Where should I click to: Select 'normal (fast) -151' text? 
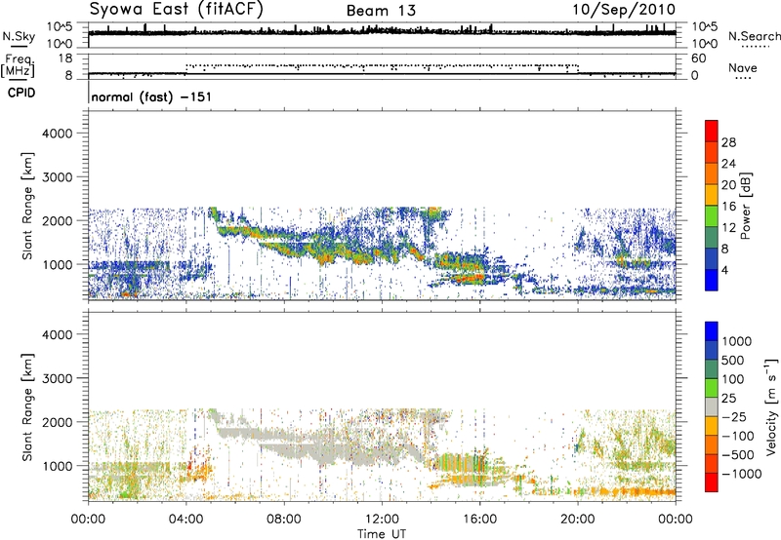tap(151, 96)
